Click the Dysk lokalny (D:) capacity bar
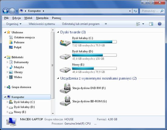 (94, 55)
